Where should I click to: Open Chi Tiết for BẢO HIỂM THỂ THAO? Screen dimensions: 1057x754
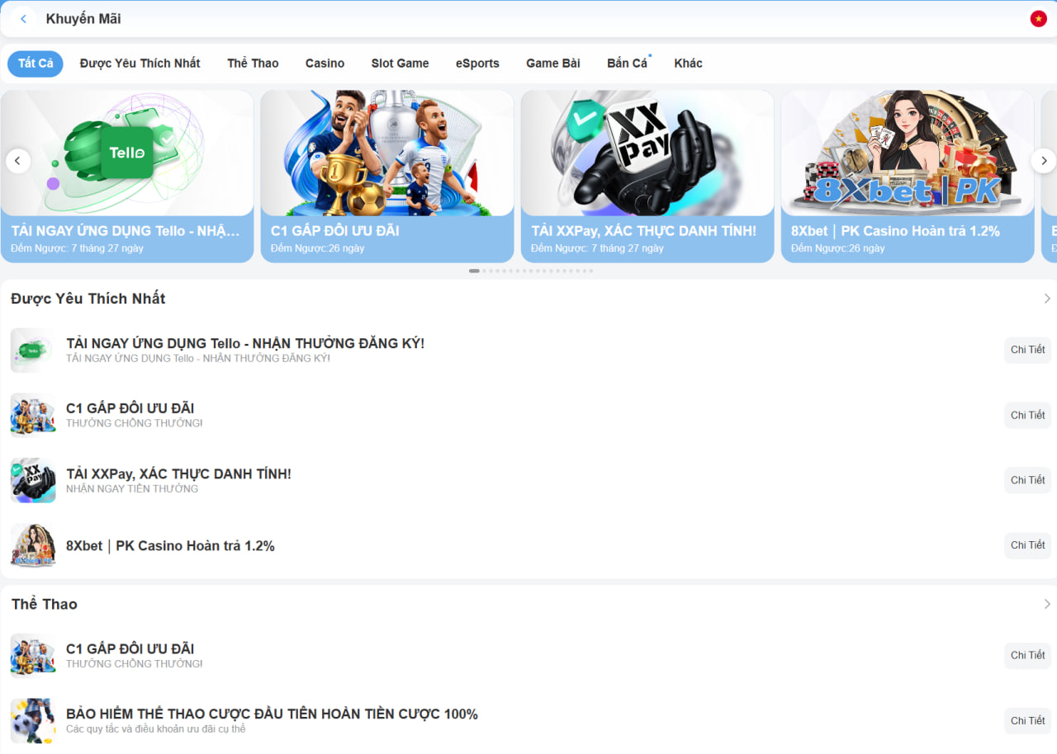tap(1027, 720)
